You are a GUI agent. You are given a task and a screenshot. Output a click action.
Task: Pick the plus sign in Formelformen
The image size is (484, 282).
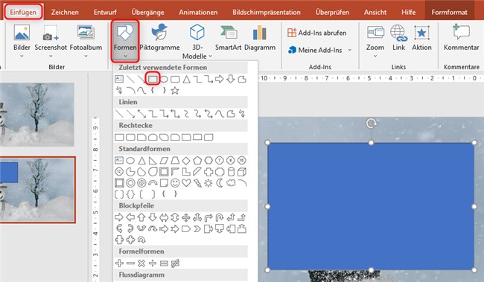(x=119, y=263)
